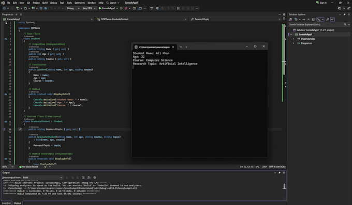Collapse the ConsoleApp1 project node
The height and width of the screenshot is (205, 352).
[x=291, y=35]
